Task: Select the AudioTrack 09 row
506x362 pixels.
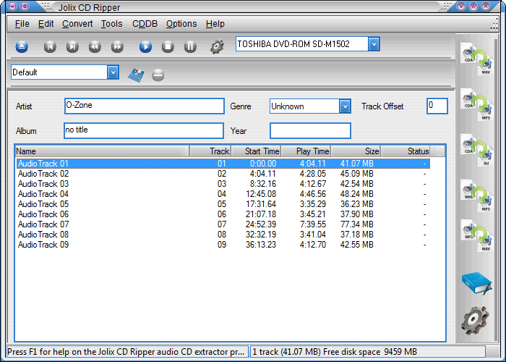Action: coord(223,245)
